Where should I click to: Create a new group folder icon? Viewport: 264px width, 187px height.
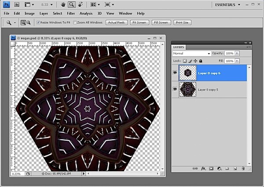coord(227,169)
